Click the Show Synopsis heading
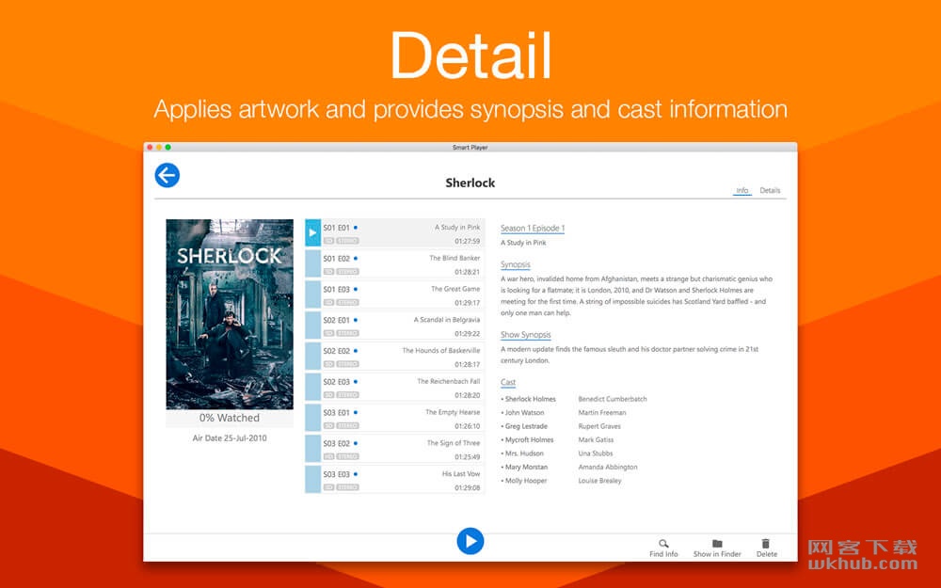 point(526,334)
